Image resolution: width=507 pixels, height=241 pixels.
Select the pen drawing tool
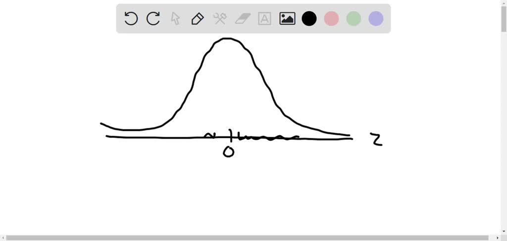pyautogui.click(x=198, y=19)
